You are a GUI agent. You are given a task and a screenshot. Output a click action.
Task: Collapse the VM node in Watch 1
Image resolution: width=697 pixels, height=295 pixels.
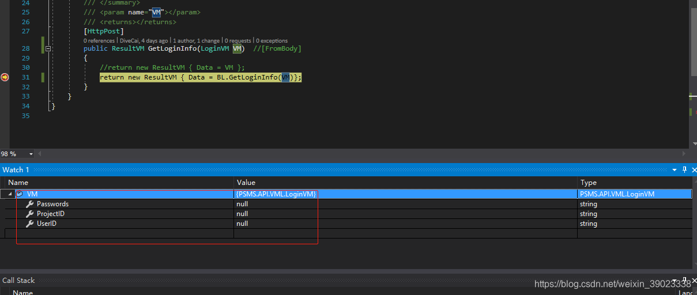(10, 195)
